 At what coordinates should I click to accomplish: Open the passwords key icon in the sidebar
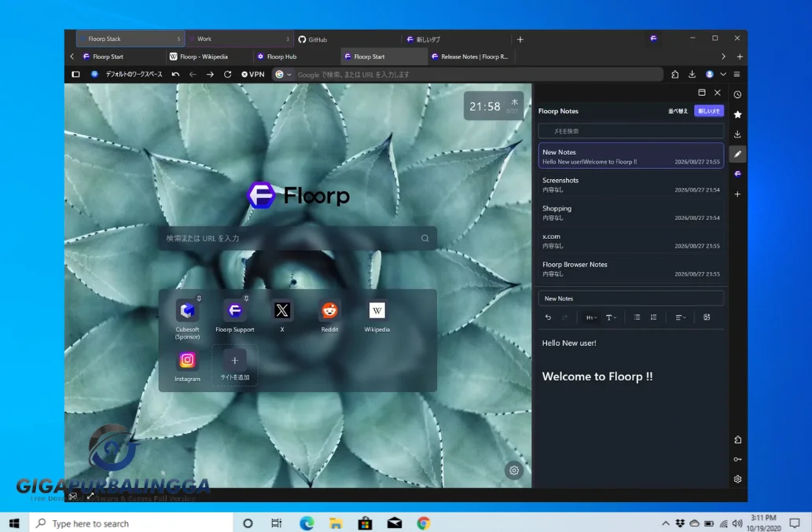[737, 459]
